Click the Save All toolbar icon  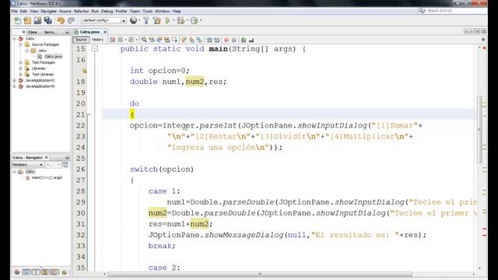[48, 21]
